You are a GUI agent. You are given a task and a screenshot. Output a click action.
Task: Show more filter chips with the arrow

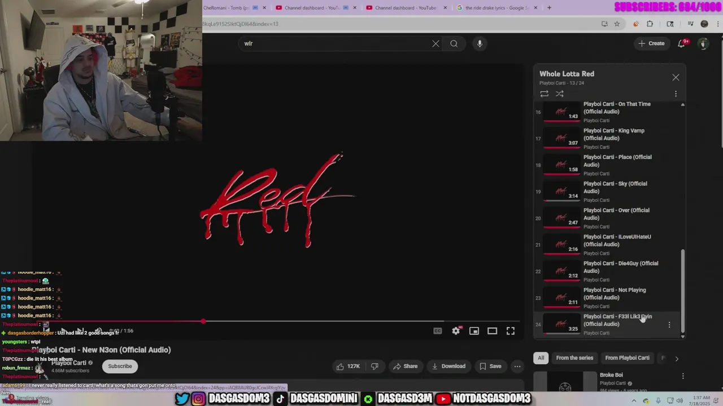[x=677, y=358]
